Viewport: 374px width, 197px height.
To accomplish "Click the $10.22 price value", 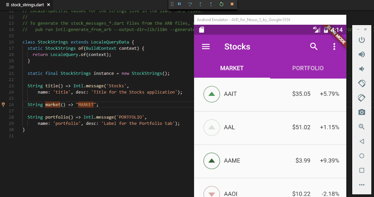I will coord(301,194).
